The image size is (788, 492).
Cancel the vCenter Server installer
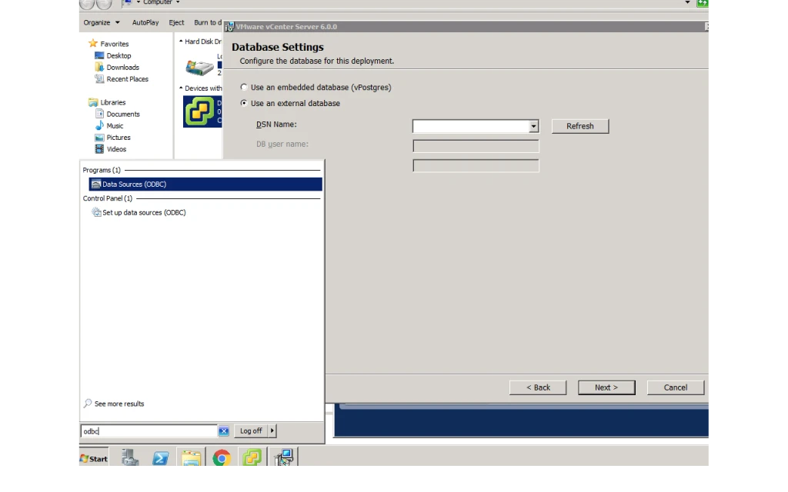676,387
